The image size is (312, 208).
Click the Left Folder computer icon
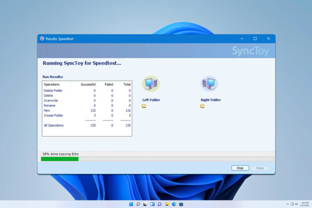click(151, 84)
